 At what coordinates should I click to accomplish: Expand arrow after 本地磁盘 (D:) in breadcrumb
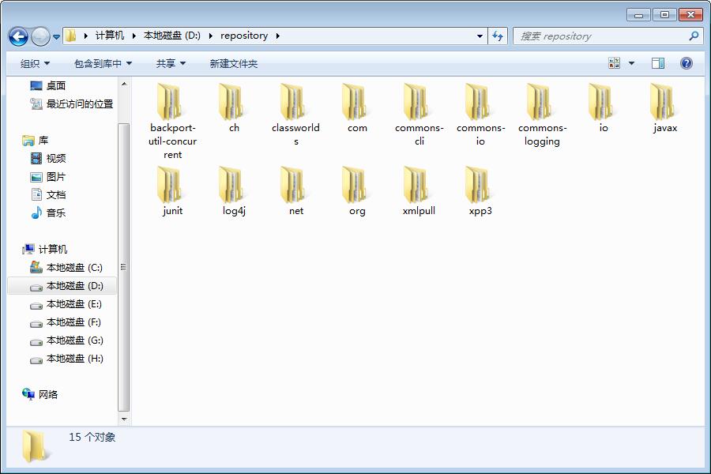[x=210, y=36]
